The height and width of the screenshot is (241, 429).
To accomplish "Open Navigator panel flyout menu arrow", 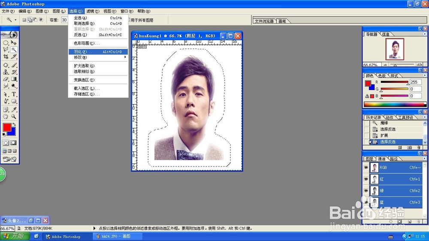I will point(425,34).
